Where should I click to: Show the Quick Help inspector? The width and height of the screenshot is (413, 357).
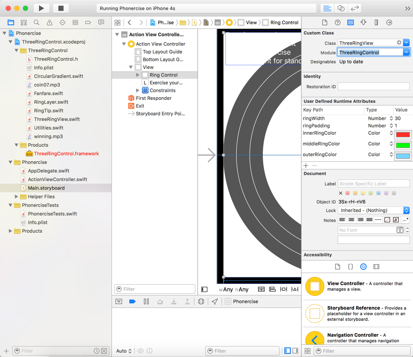click(x=337, y=22)
